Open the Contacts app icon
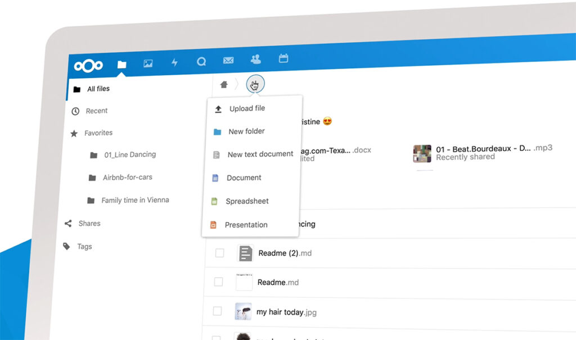This screenshot has height=340, width=576. [256, 59]
